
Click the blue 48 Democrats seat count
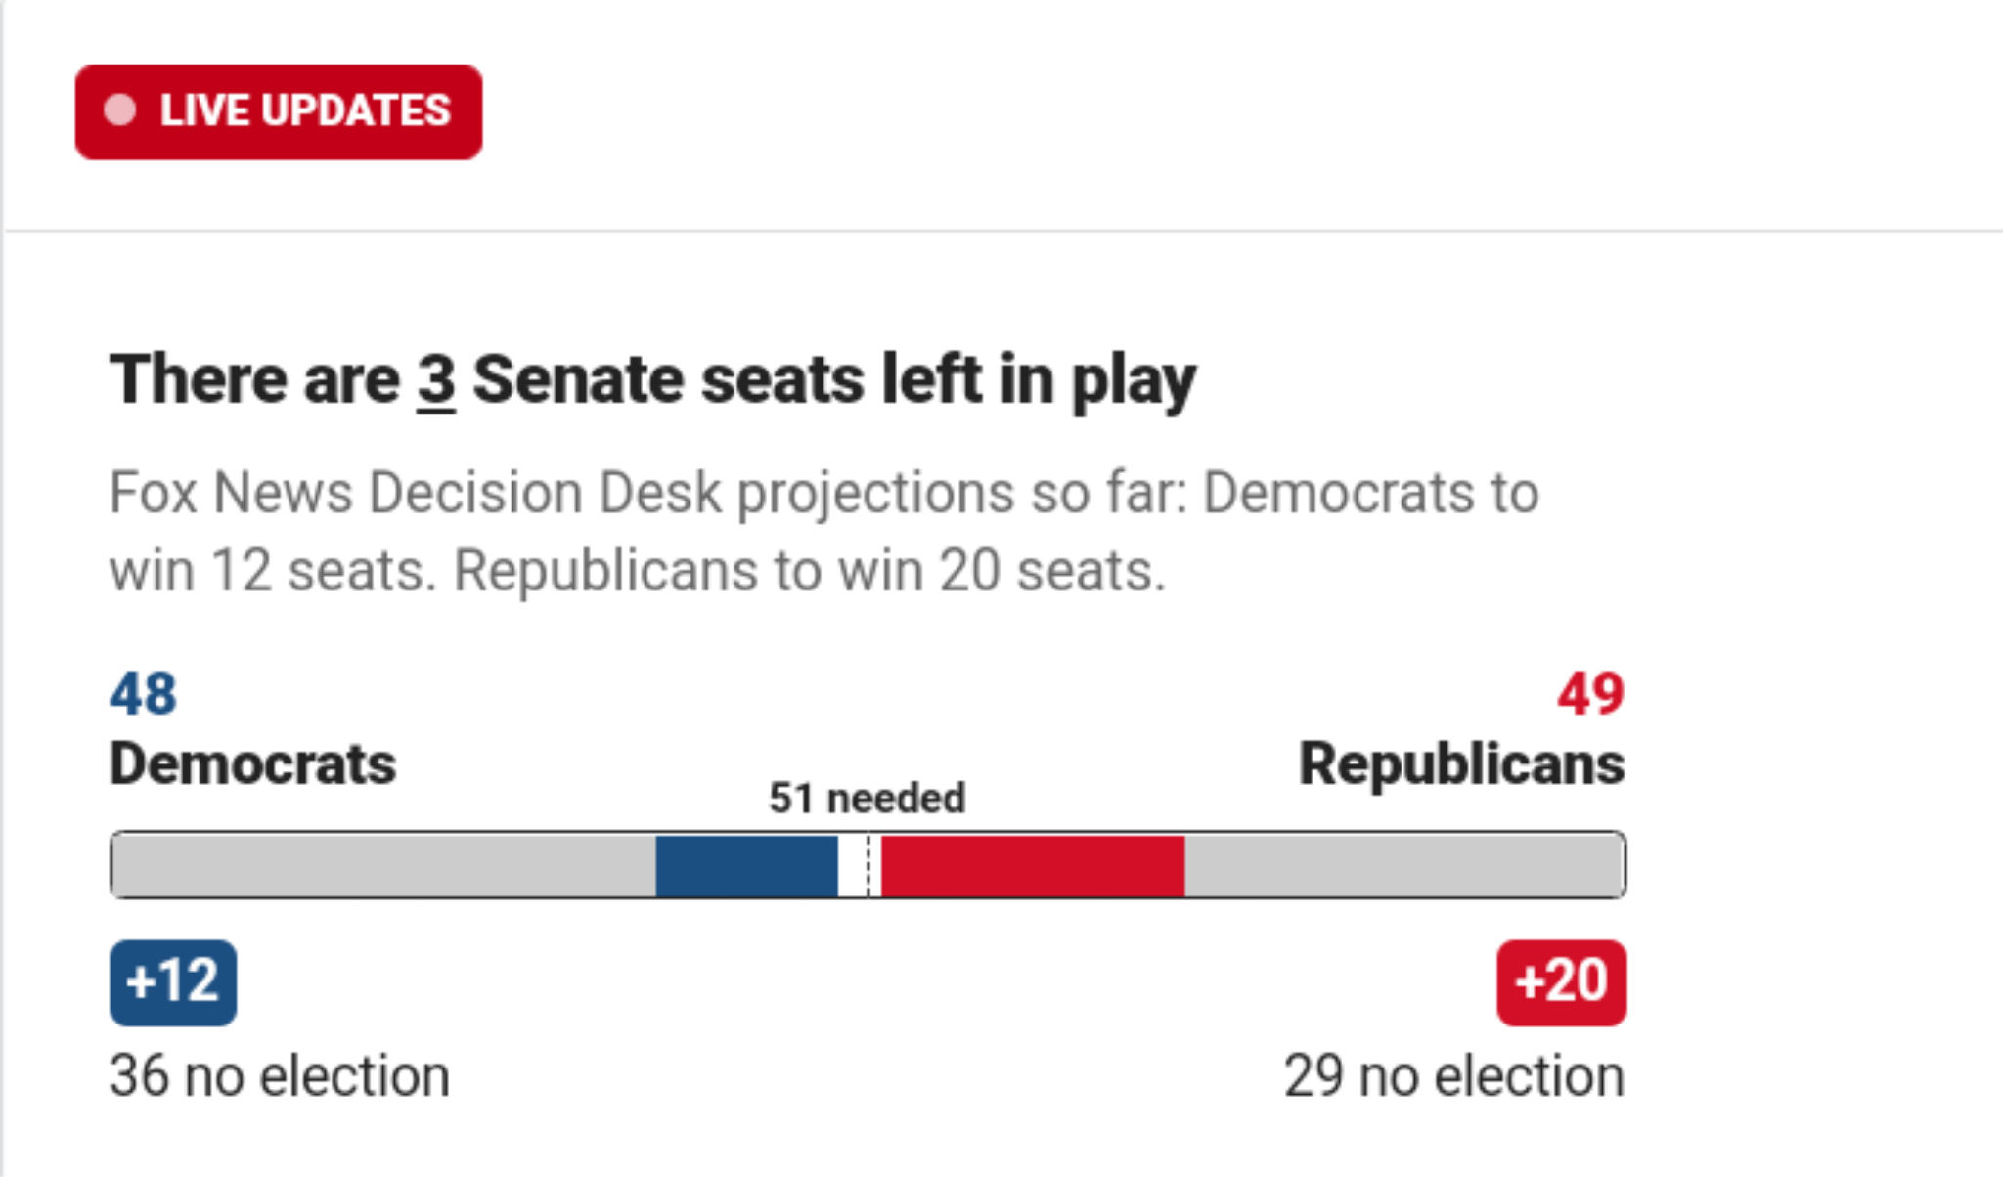pos(143,694)
